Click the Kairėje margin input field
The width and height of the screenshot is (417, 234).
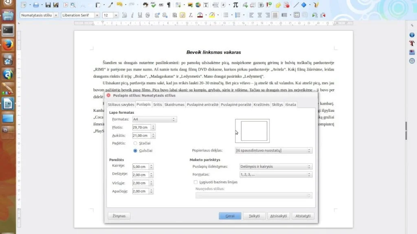(x=140, y=167)
